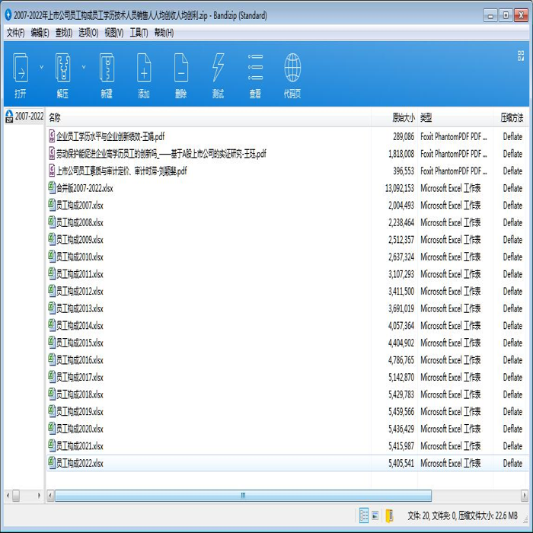Expand the dropdown arrow next to 打开

[41, 67]
